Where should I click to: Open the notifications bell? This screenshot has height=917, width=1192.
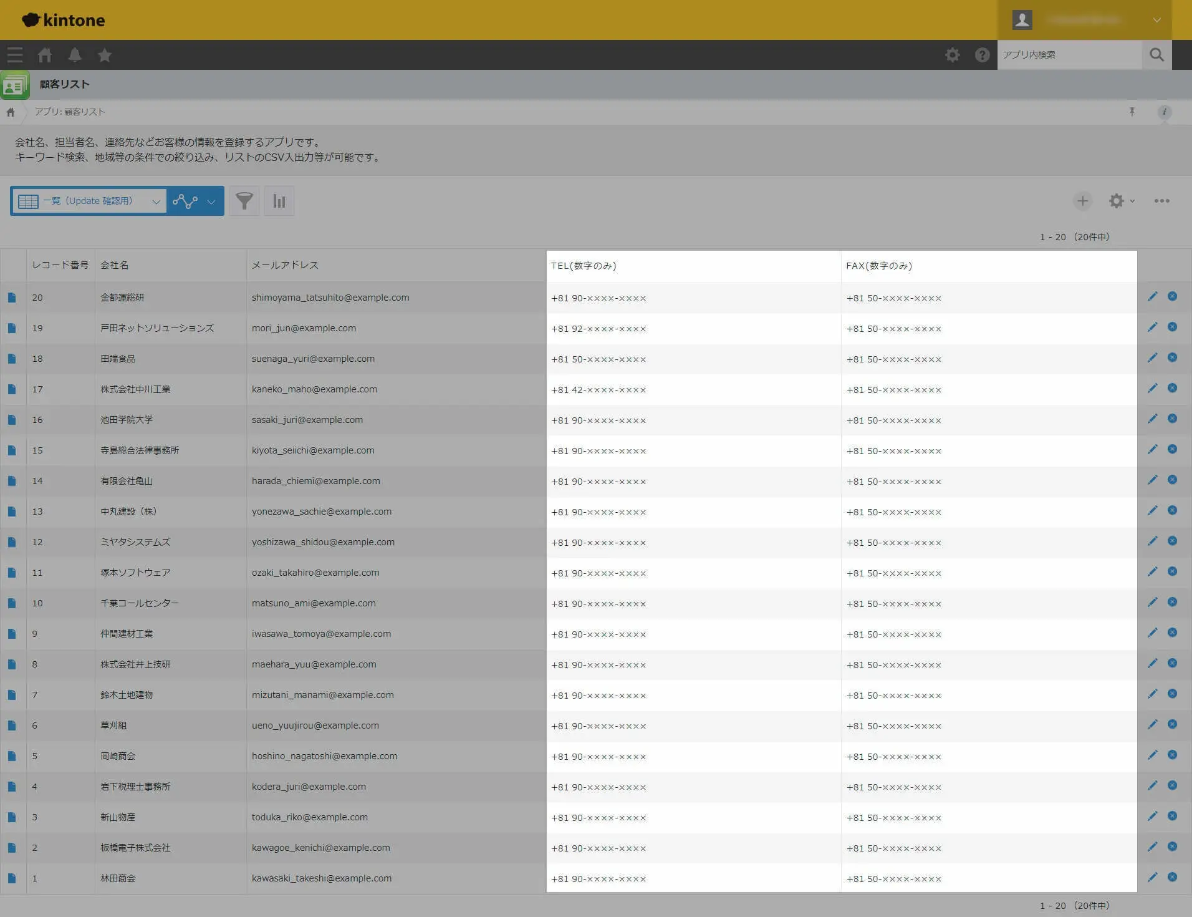(75, 55)
